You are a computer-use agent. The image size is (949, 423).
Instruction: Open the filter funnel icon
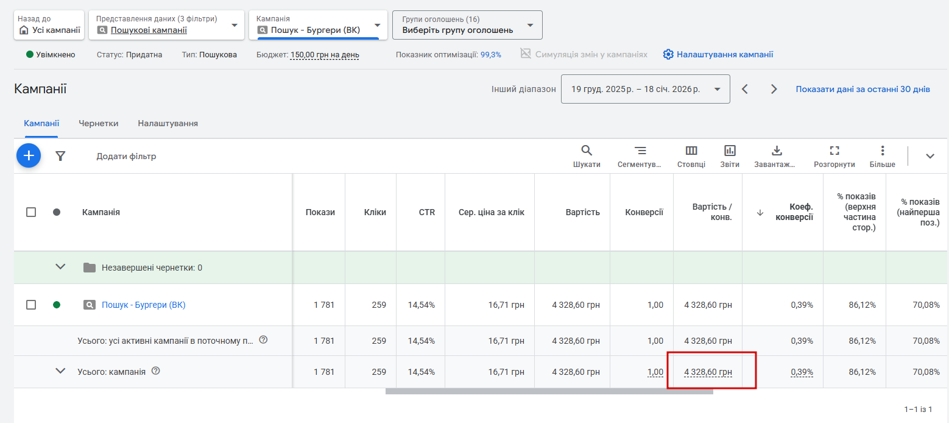point(60,156)
